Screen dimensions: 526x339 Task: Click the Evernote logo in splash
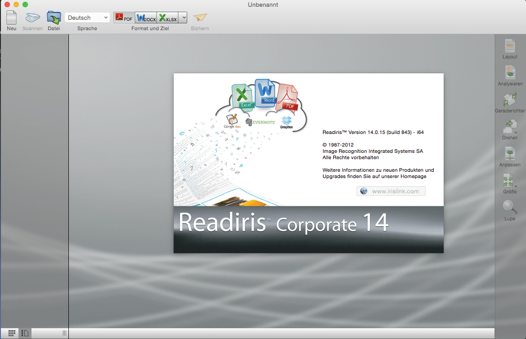[261, 122]
